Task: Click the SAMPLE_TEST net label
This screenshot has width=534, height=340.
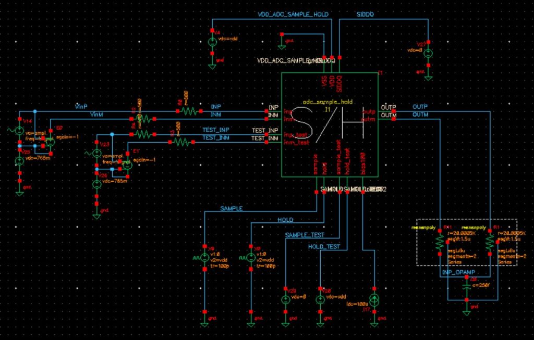Action: [305, 235]
